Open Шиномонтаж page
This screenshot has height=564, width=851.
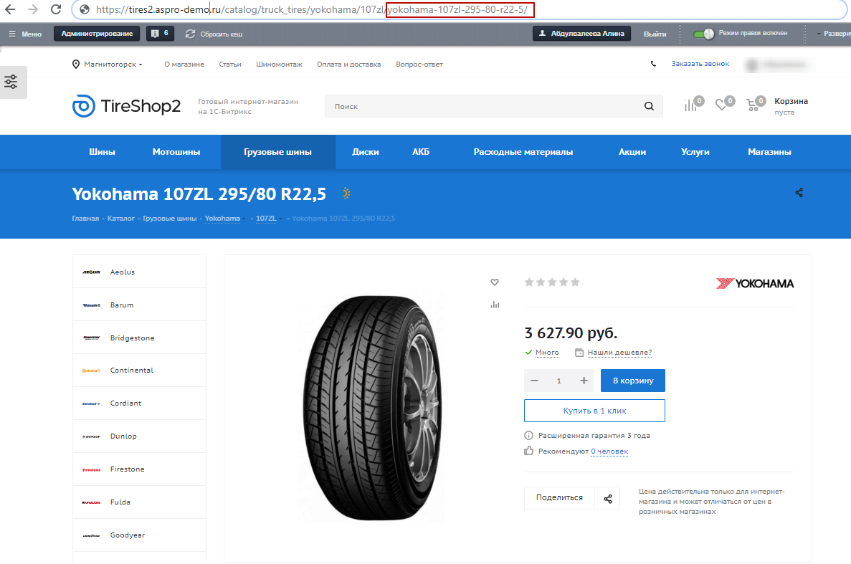pyautogui.click(x=279, y=64)
